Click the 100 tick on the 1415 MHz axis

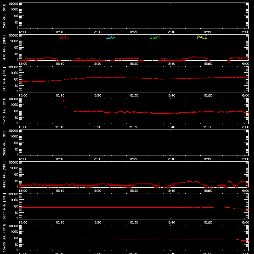click(15, 111)
